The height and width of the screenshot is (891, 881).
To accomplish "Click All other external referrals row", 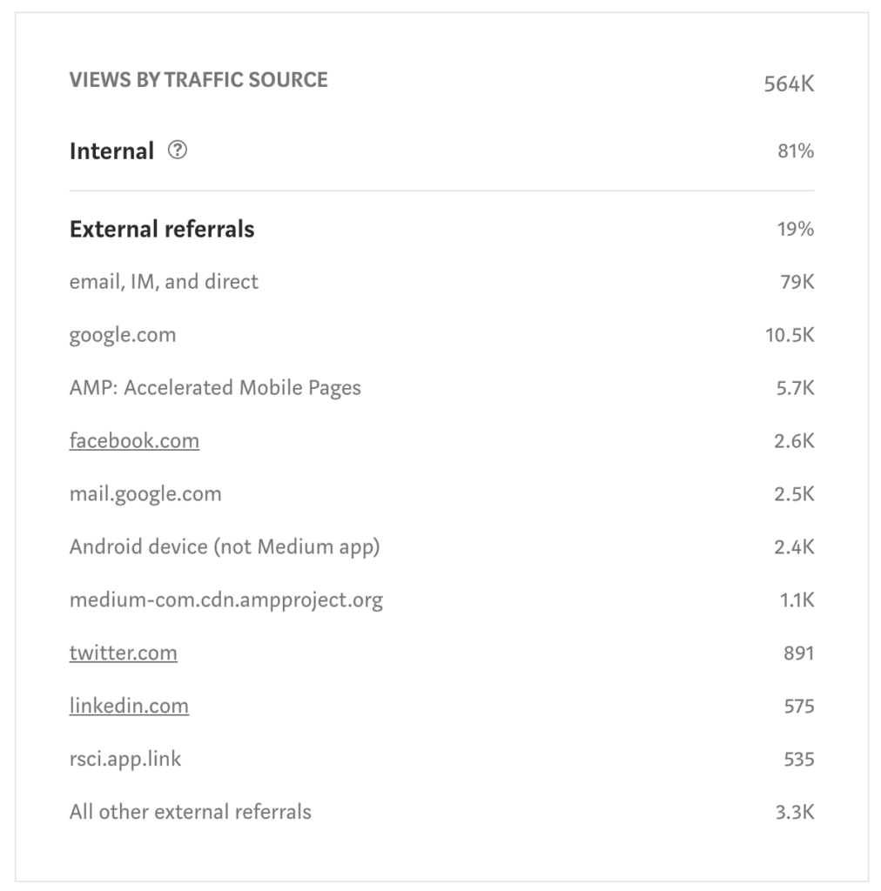I will click(x=441, y=812).
